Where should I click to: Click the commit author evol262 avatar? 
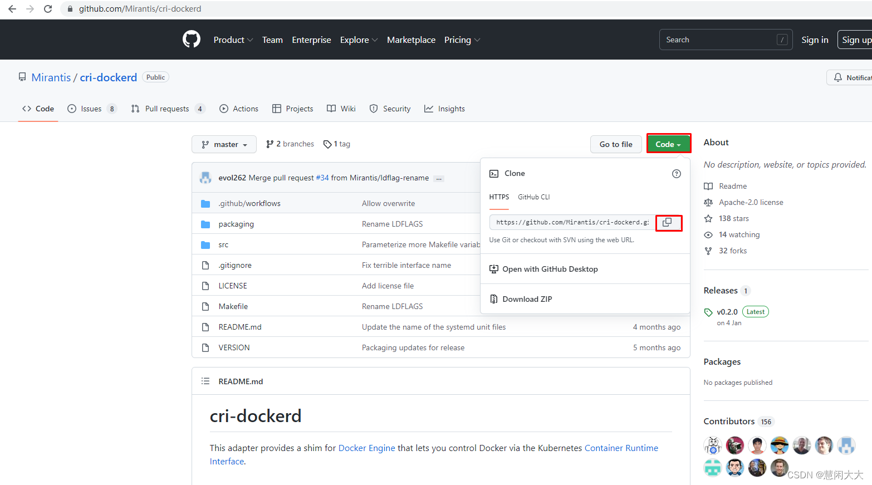[206, 178]
